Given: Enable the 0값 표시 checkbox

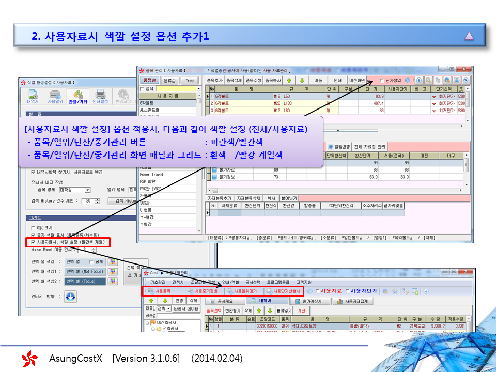Looking at the screenshot, I should (x=33, y=228).
